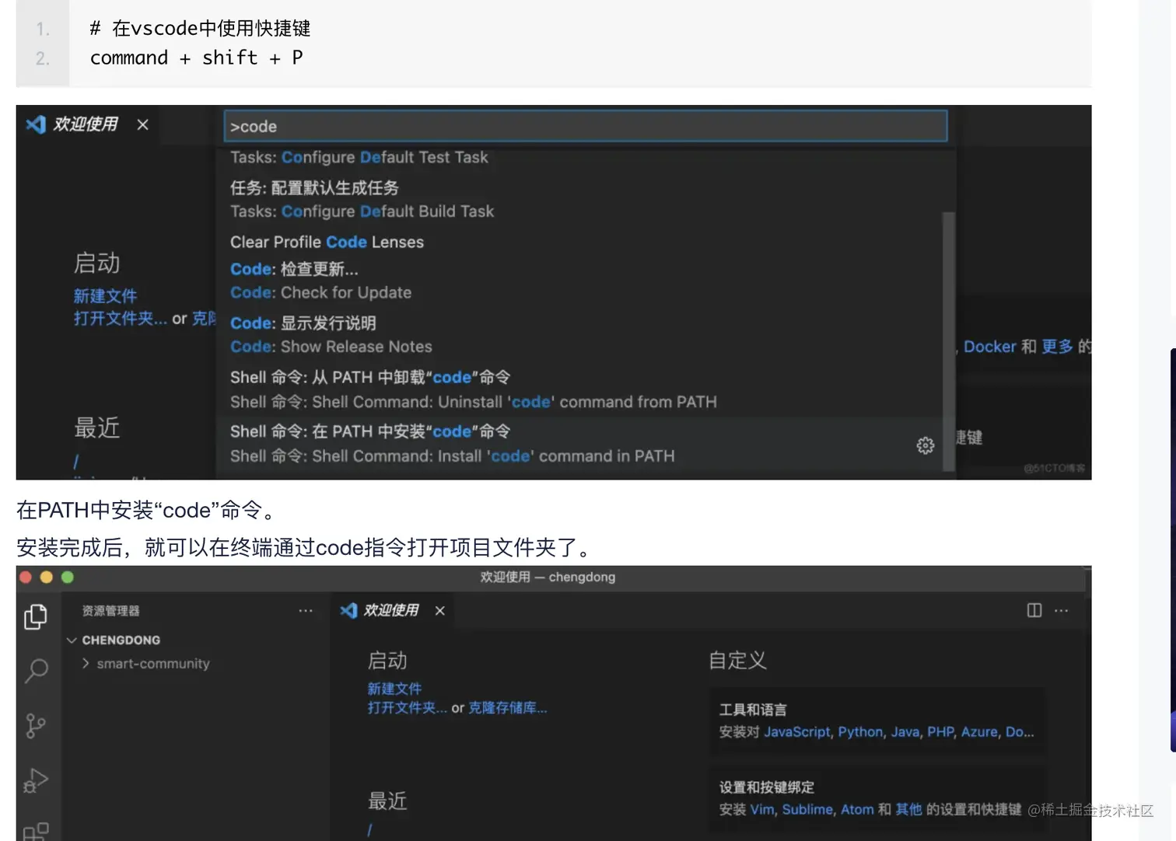This screenshot has height=841, width=1176.
Task: Click the Java language link
Action: coord(905,731)
